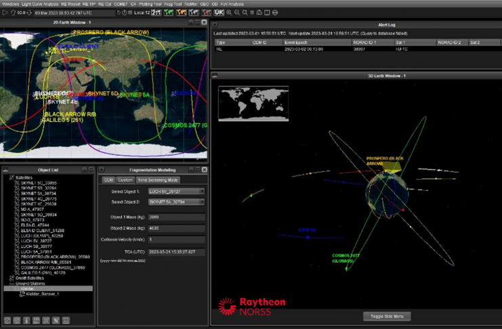Open the Select Object 2 dropdown
The height and width of the screenshot is (329, 502).
[176, 202]
